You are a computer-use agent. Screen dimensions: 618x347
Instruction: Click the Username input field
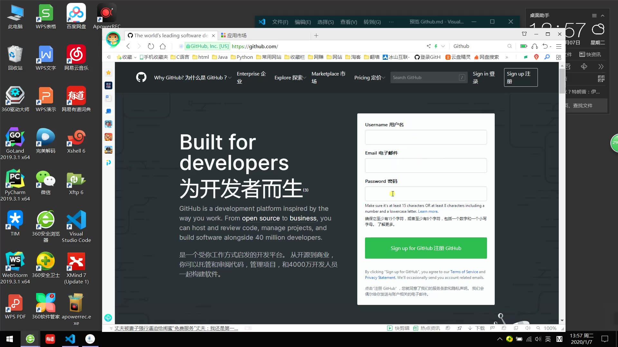[x=426, y=137]
